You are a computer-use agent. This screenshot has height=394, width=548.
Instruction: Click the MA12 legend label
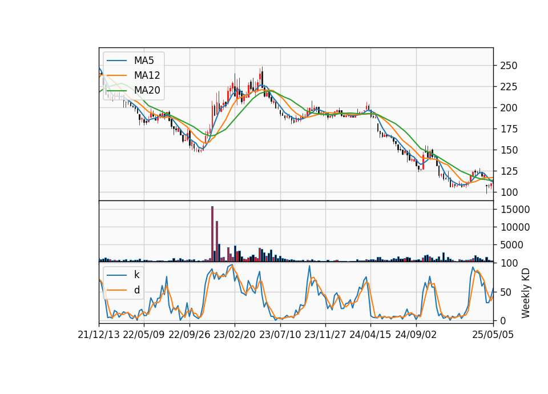(147, 75)
